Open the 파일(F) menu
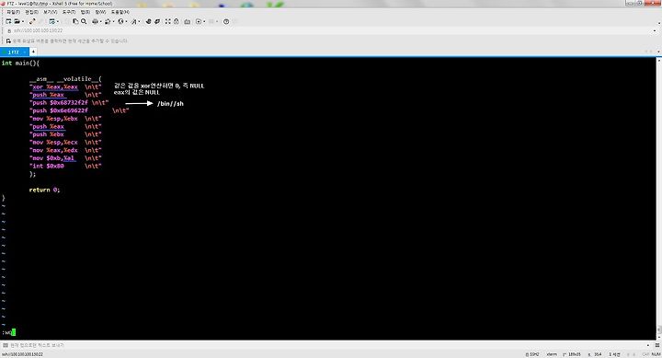The image size is (662, 358). pyautogui.click(x=13, y=12)
